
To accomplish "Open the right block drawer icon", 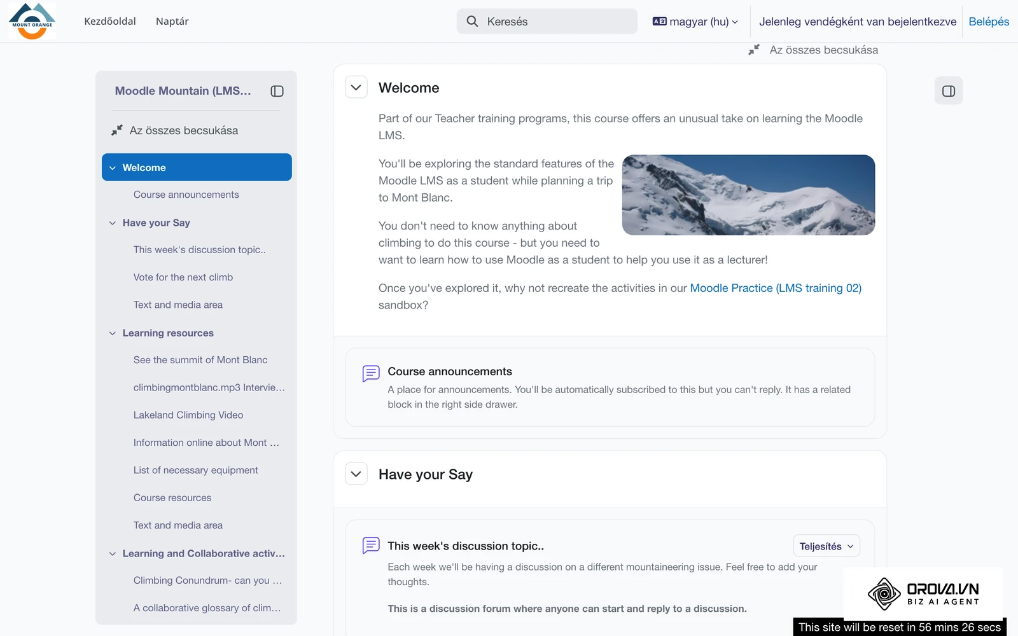I will 948,91.
